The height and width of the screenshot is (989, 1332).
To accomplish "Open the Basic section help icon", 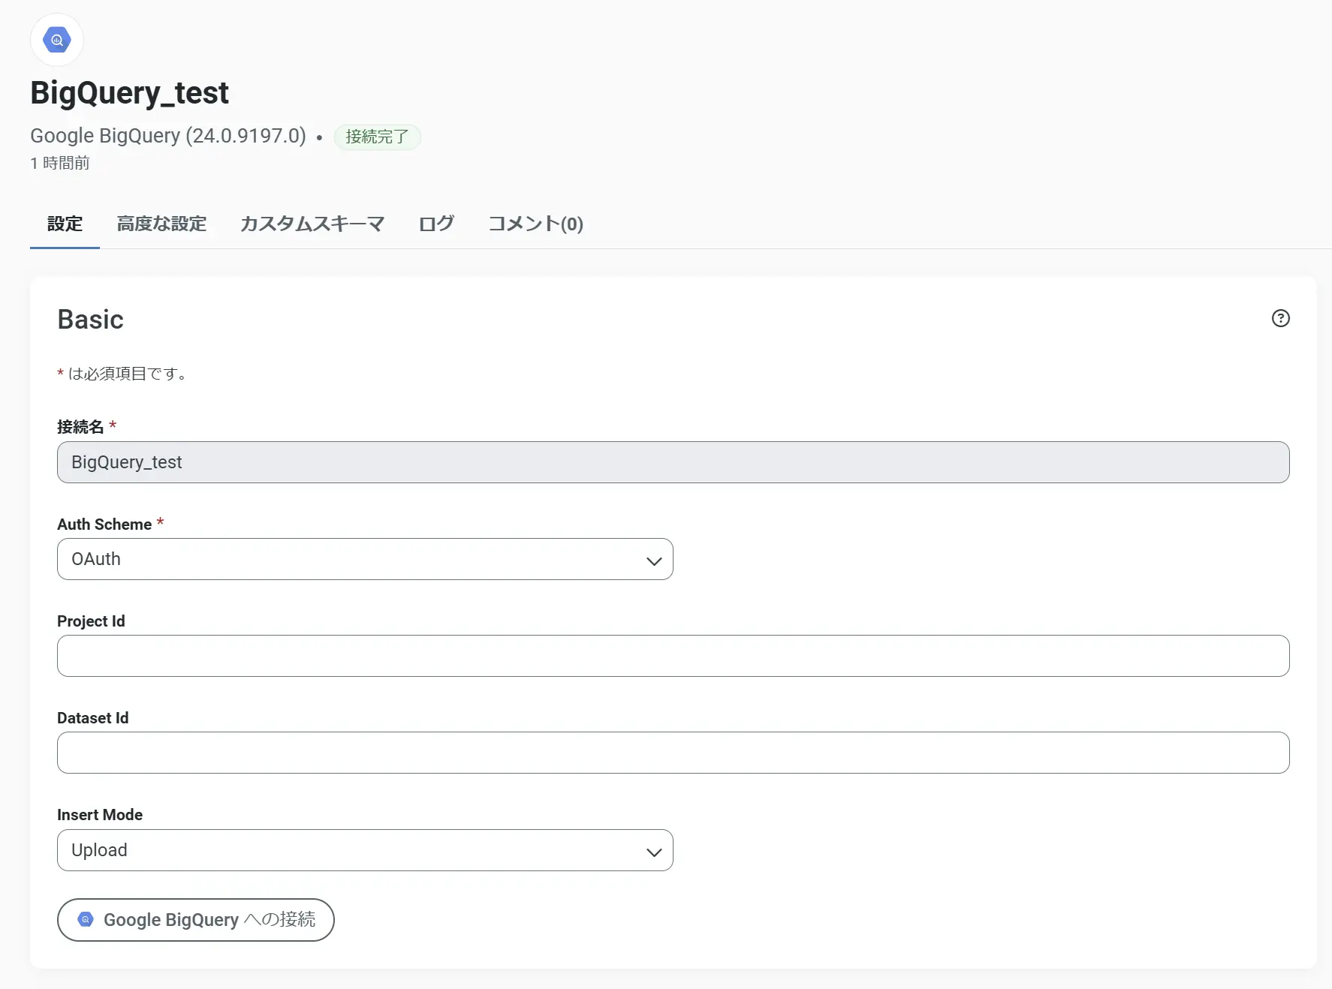I will pyautogui.click(x=1280, y=318).
